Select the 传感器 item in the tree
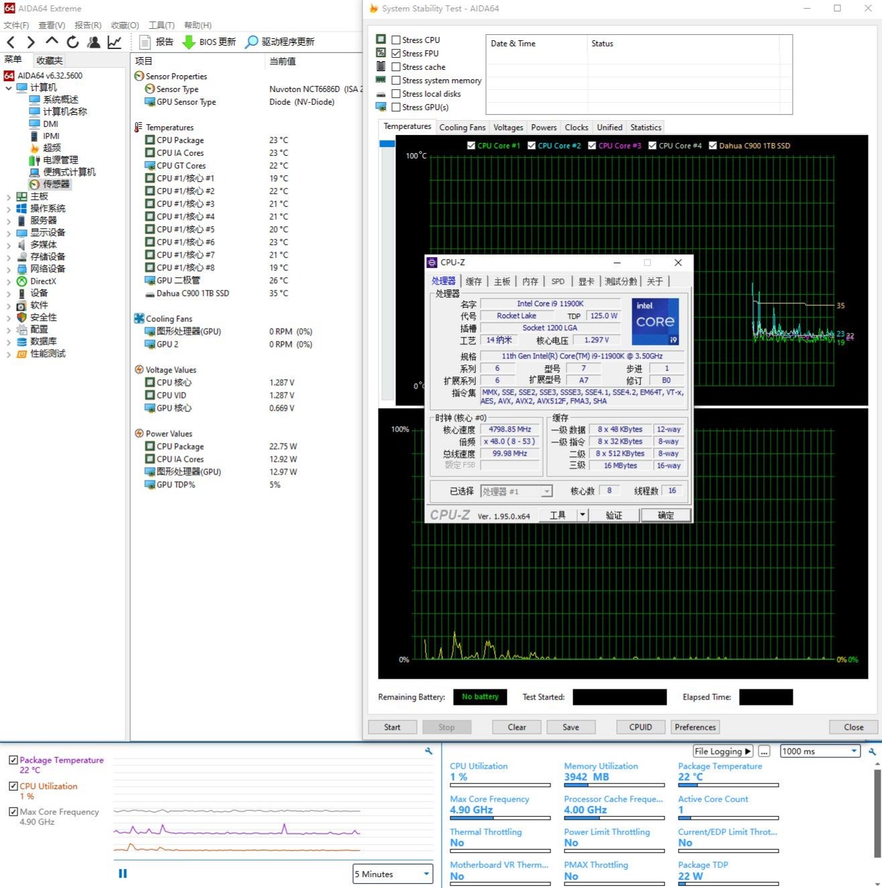 [56, 184]
